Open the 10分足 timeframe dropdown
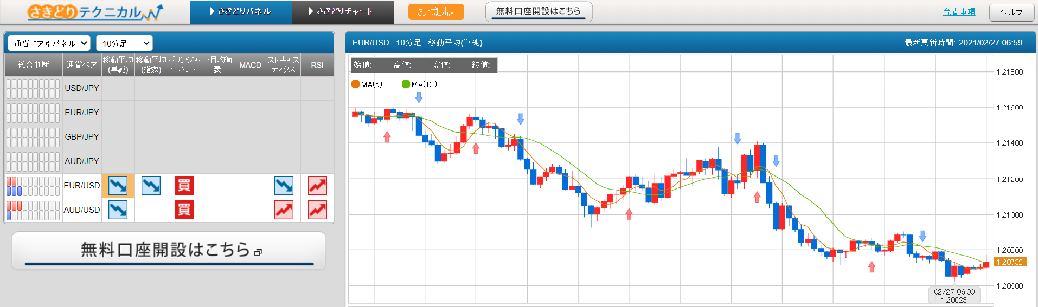 (x=124, y=43)
